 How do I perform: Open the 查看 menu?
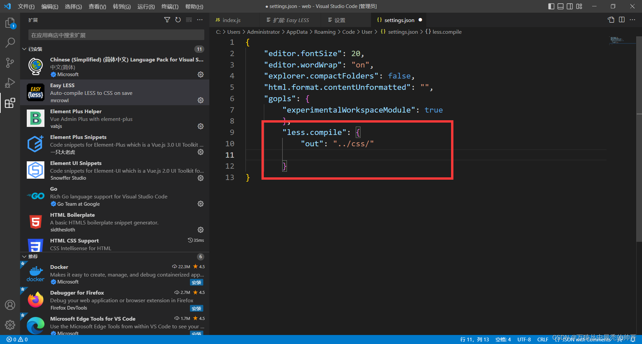[x=97, y=6]
